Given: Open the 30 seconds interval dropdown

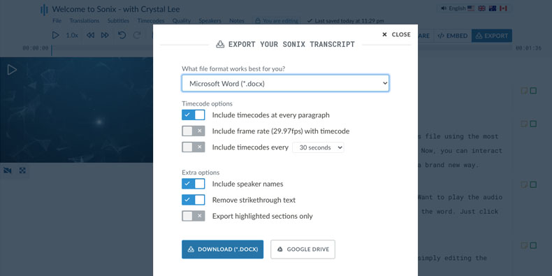Looking at the screenshot, I should (318, 147).
